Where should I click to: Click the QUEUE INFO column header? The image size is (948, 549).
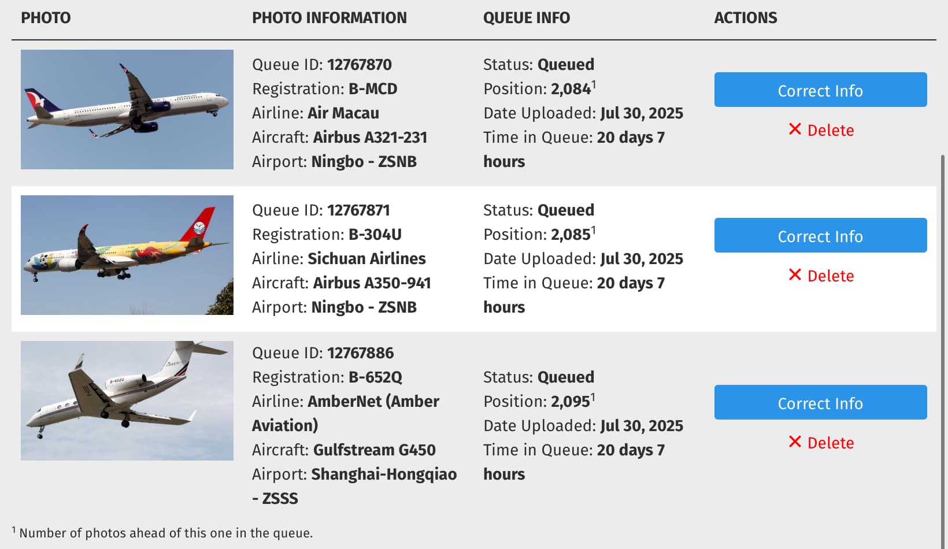[527, 18]
